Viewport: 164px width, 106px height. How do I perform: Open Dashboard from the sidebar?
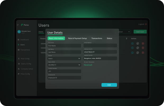[x=24, y=39]
